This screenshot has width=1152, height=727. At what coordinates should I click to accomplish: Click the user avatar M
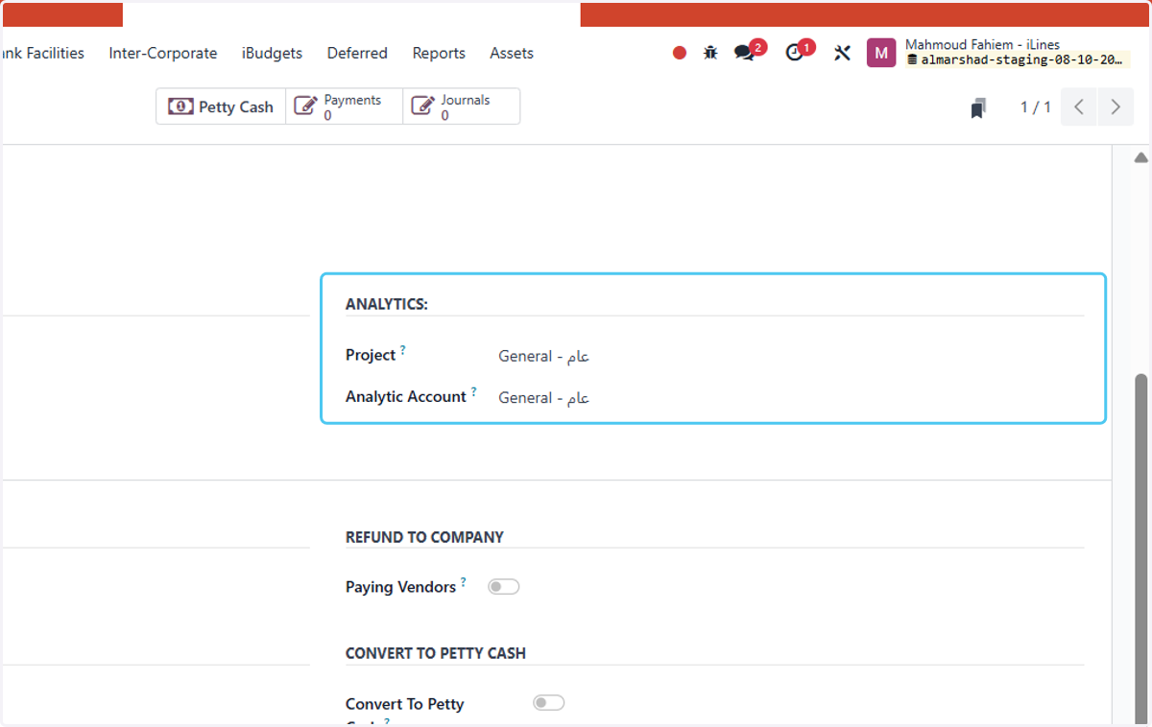pyautogui.click(x=881, y=53)
